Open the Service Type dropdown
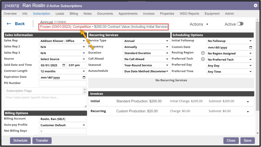Screen dimensions: 261x147 pos(146,41)
